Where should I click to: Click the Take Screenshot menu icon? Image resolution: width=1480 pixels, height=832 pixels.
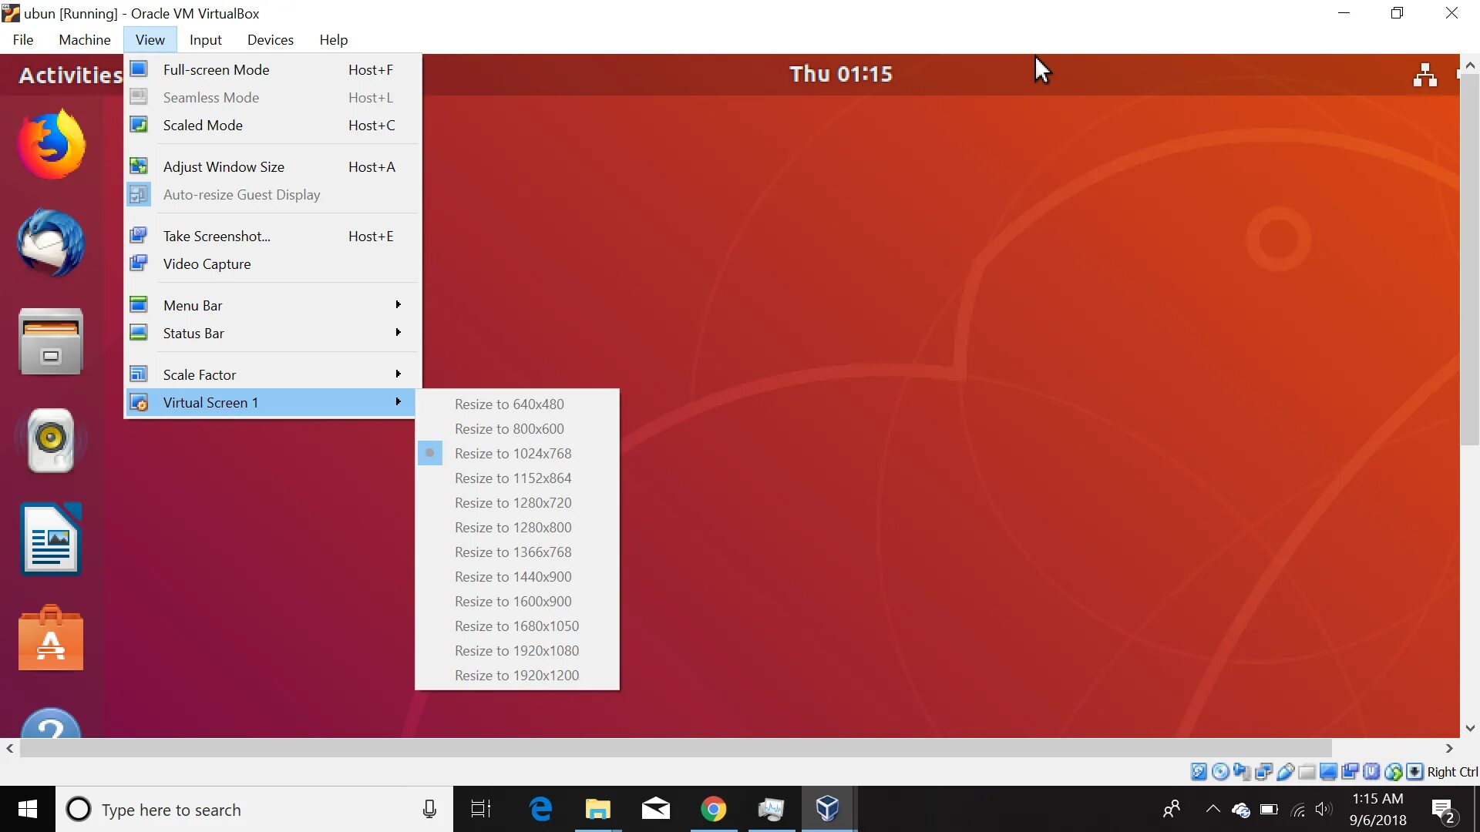(139, 236)
